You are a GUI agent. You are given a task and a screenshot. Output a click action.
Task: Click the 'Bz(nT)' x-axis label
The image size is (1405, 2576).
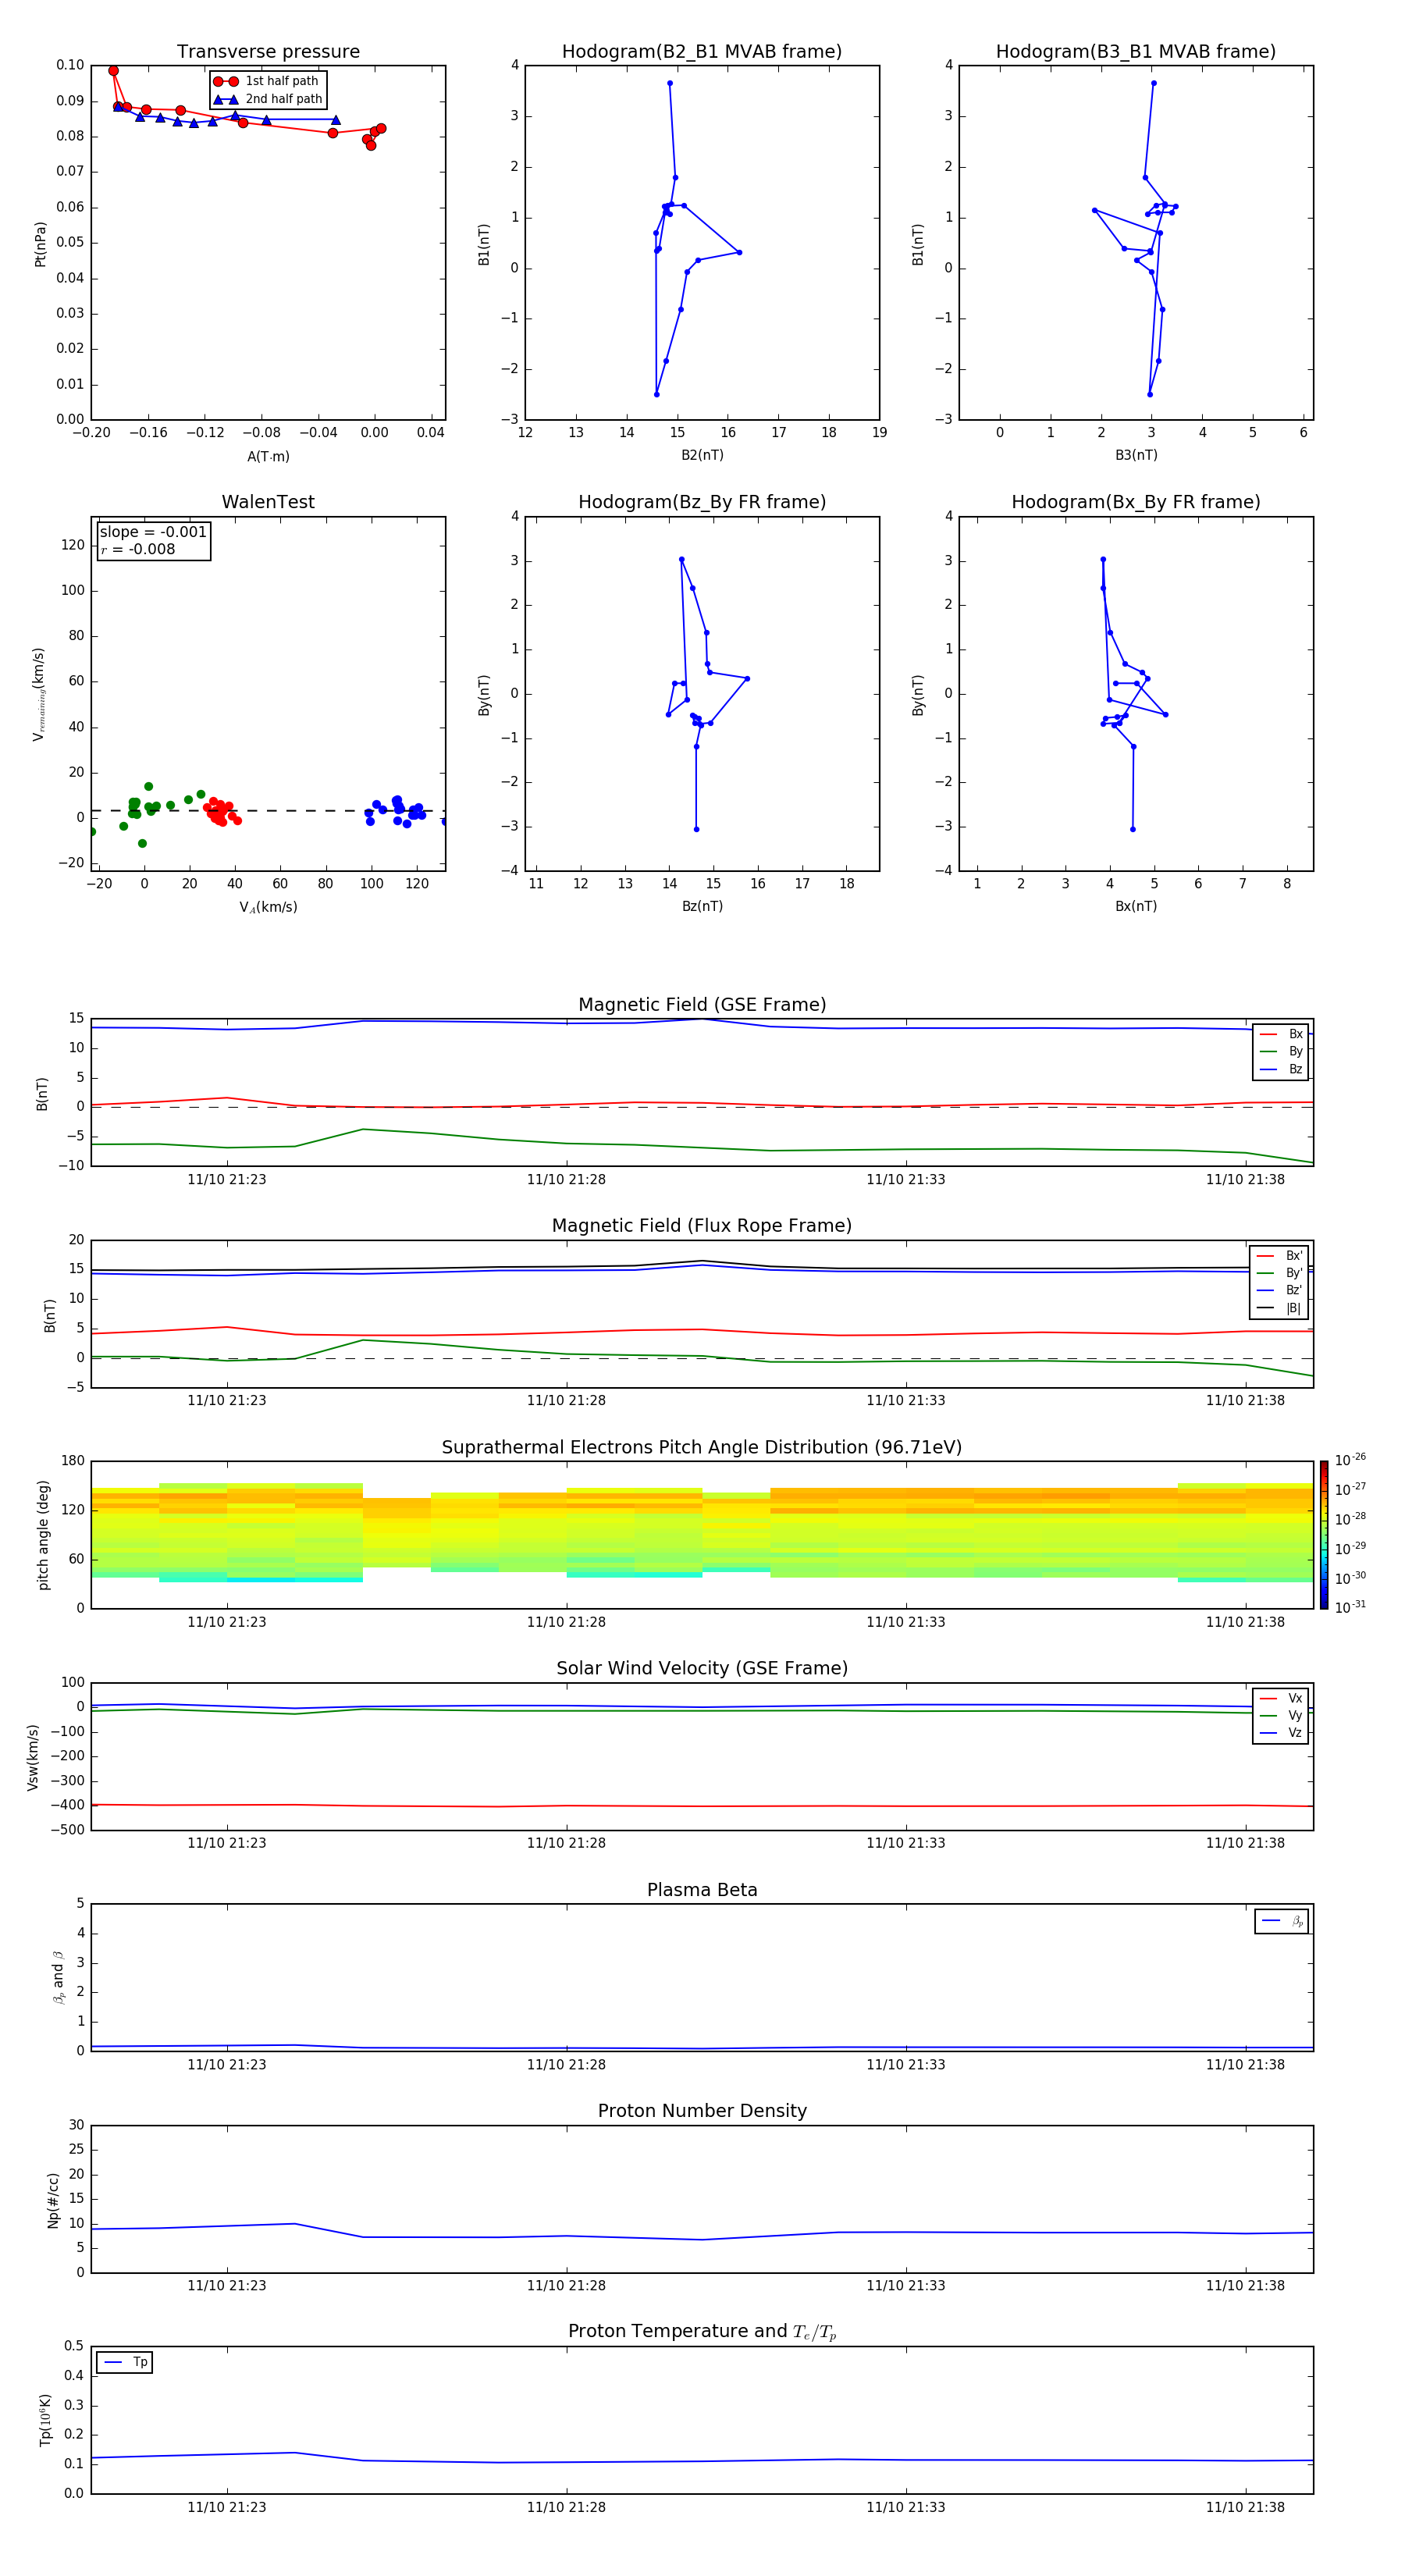(702, 906)
